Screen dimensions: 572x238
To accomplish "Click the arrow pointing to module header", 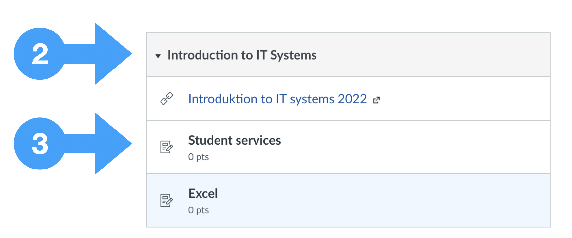I will click(98, 54).
